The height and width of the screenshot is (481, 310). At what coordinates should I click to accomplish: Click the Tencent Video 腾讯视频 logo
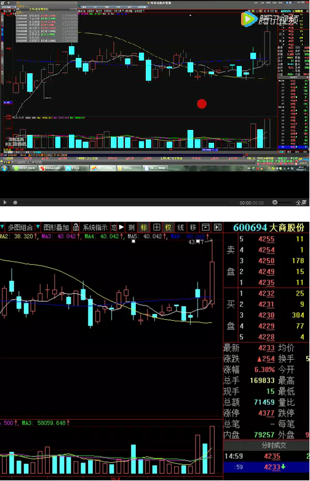tap(269, 20)
